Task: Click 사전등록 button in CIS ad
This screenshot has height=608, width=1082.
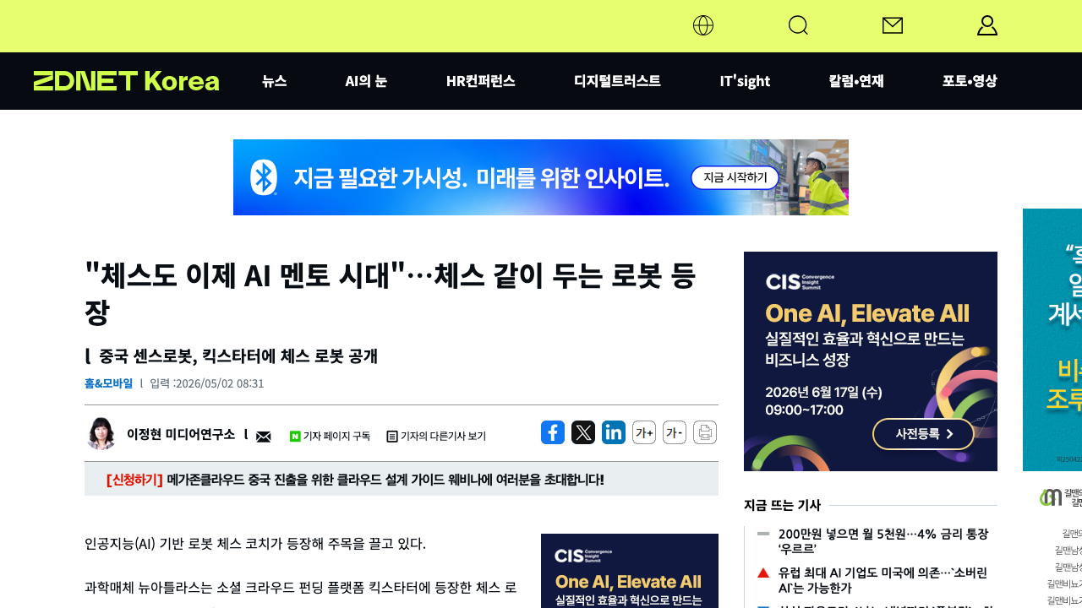Action: (923, 434)
